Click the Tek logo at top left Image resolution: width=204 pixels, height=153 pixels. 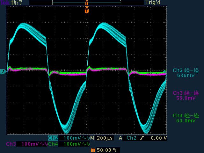[x=5, y=3]
